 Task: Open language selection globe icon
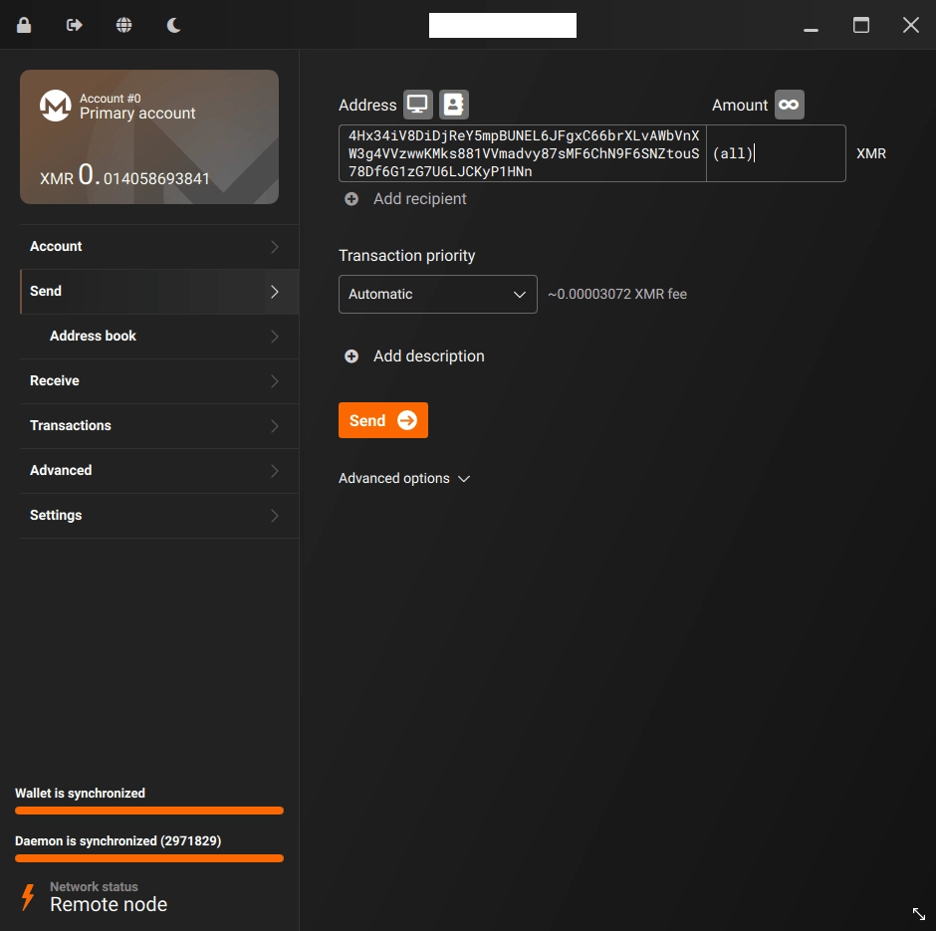coord(124,25)
